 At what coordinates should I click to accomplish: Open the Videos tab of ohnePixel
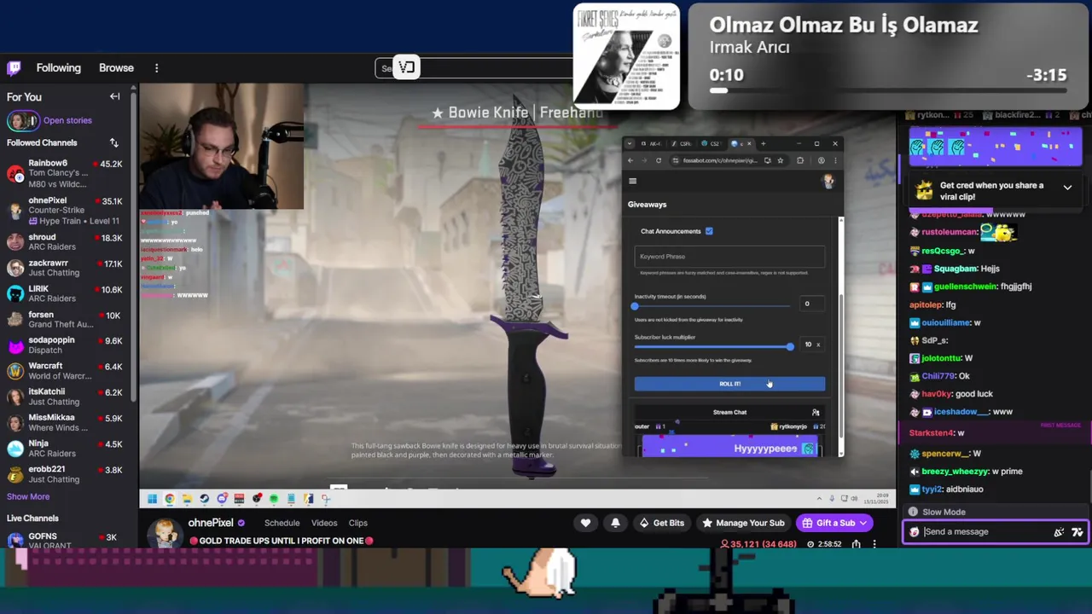(x=324, y=523)
